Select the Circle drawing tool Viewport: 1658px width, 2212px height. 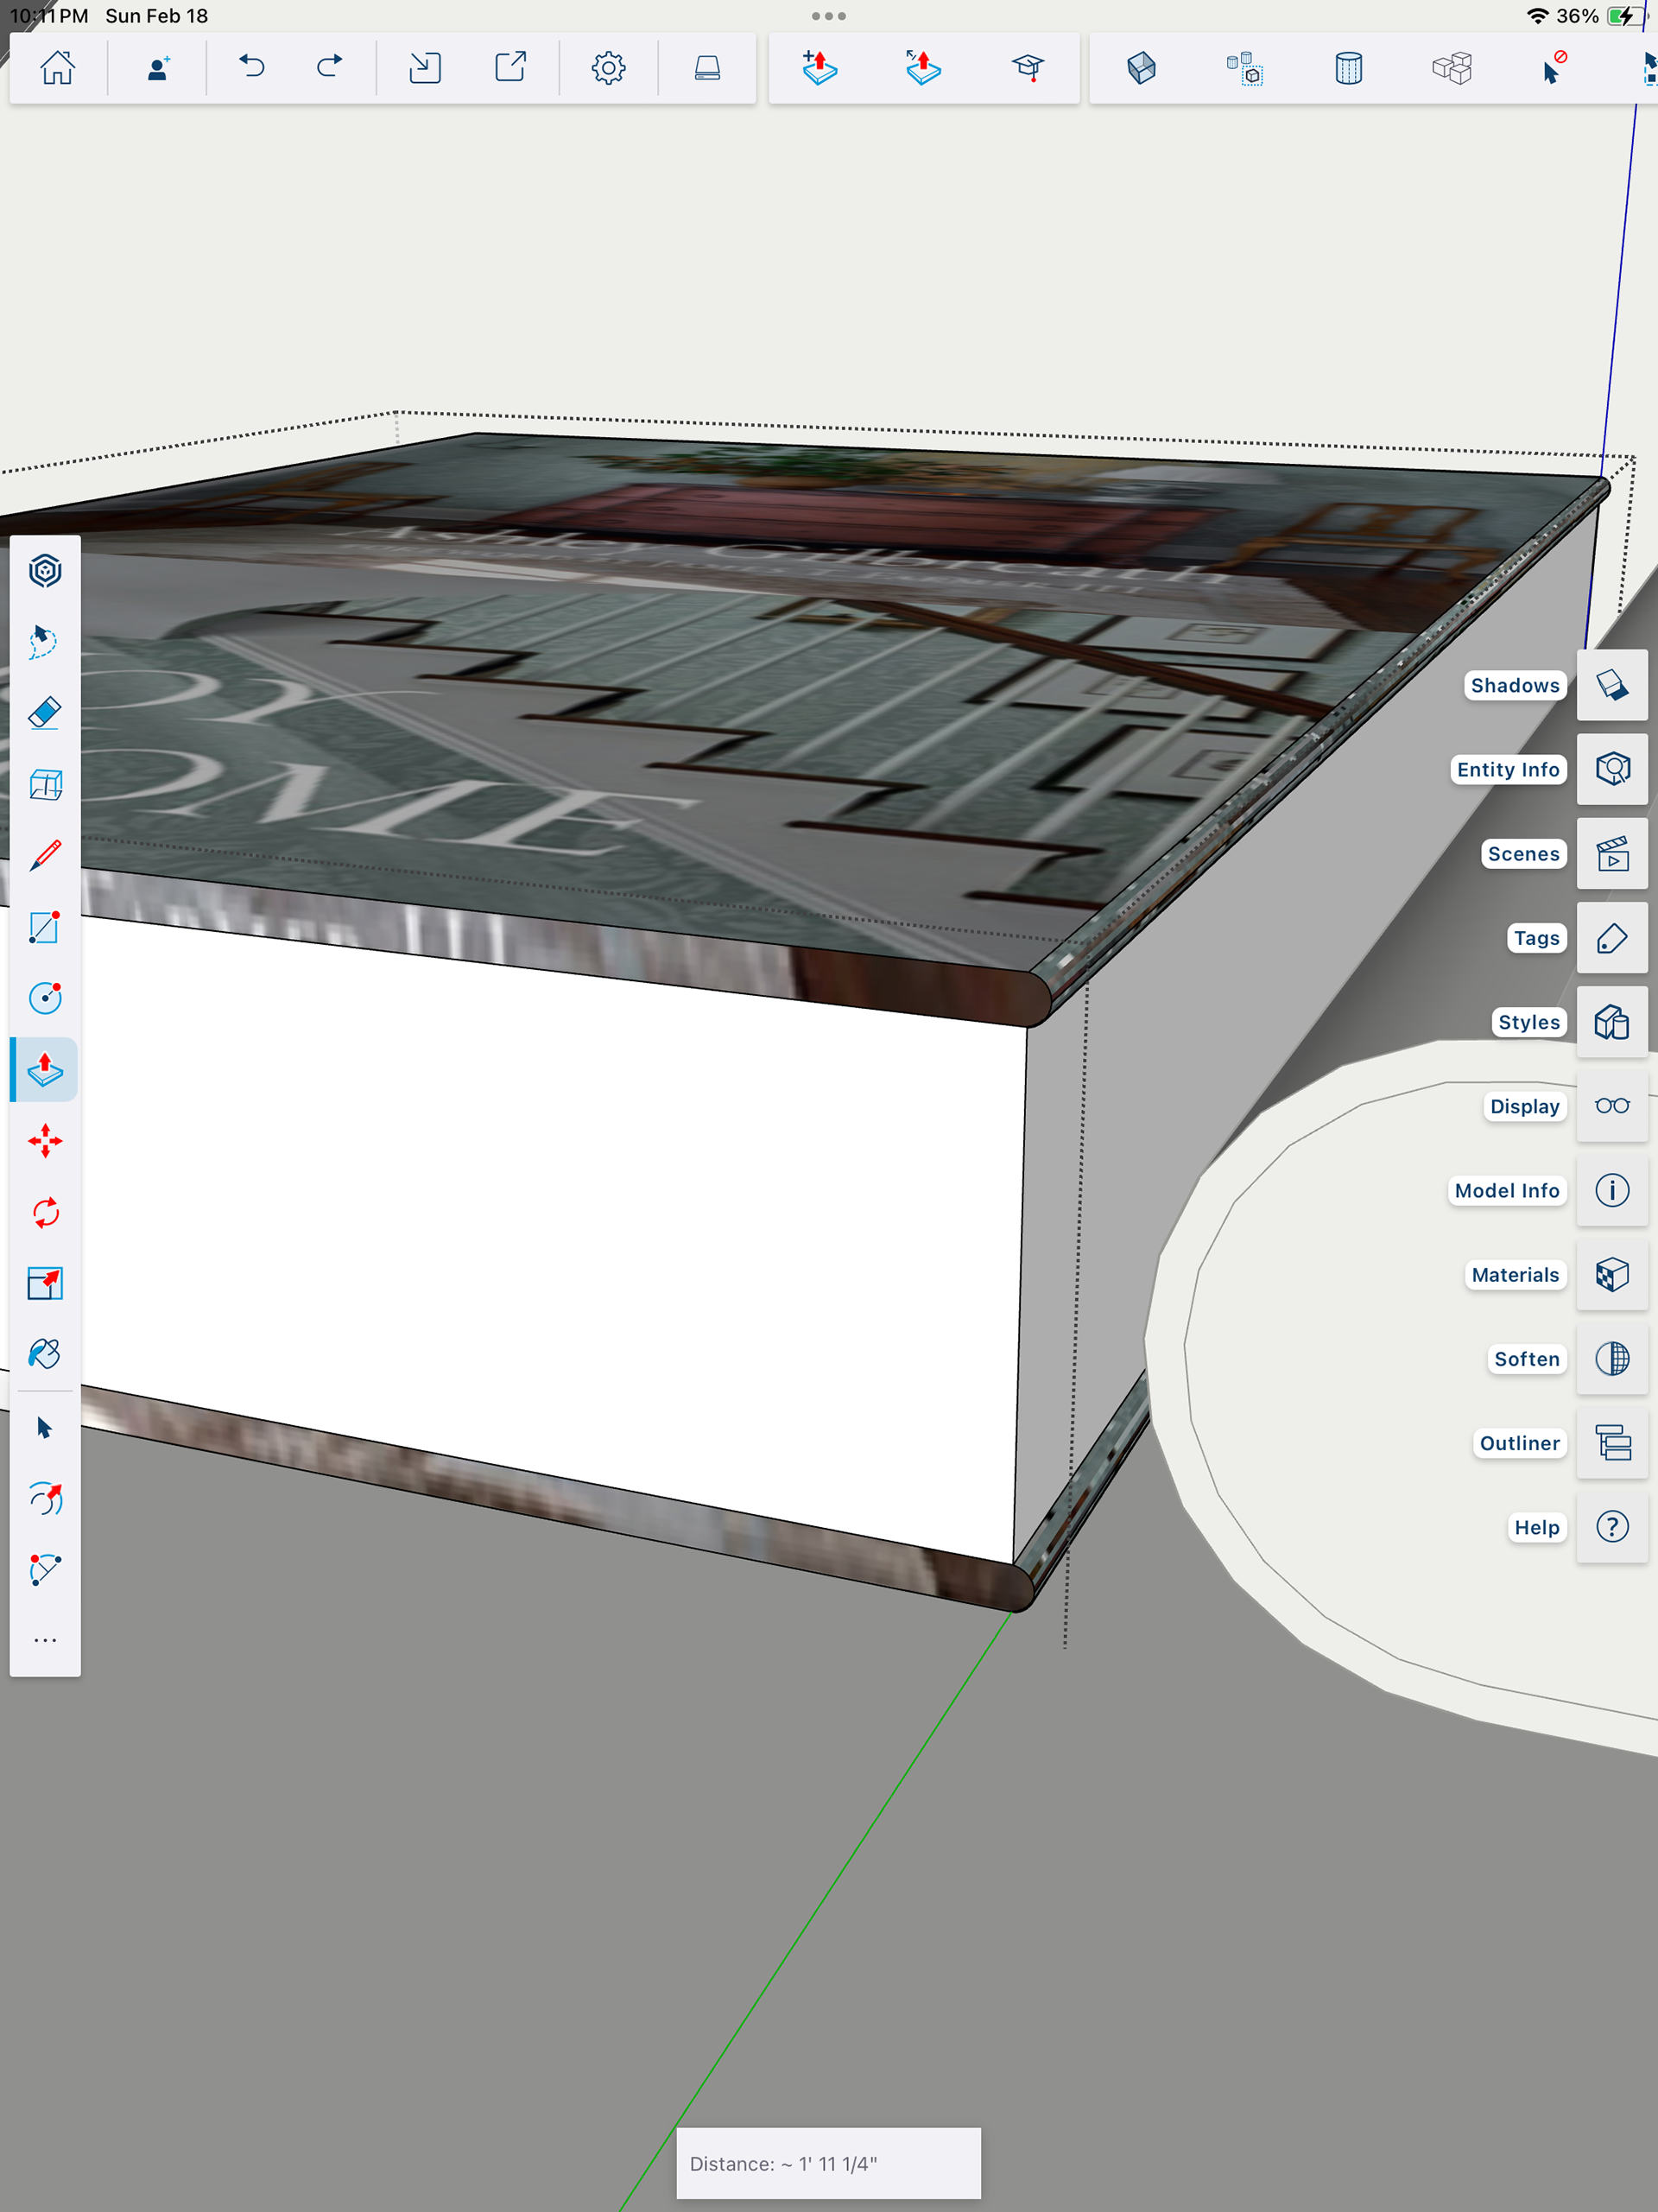(x=45, y=998)
